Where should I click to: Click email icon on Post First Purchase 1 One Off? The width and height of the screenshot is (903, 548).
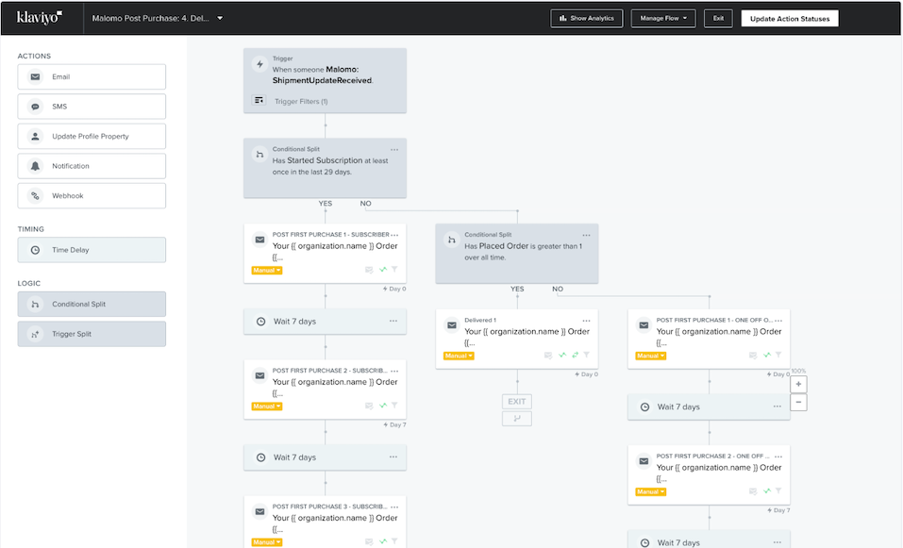[x=644, y=325]
